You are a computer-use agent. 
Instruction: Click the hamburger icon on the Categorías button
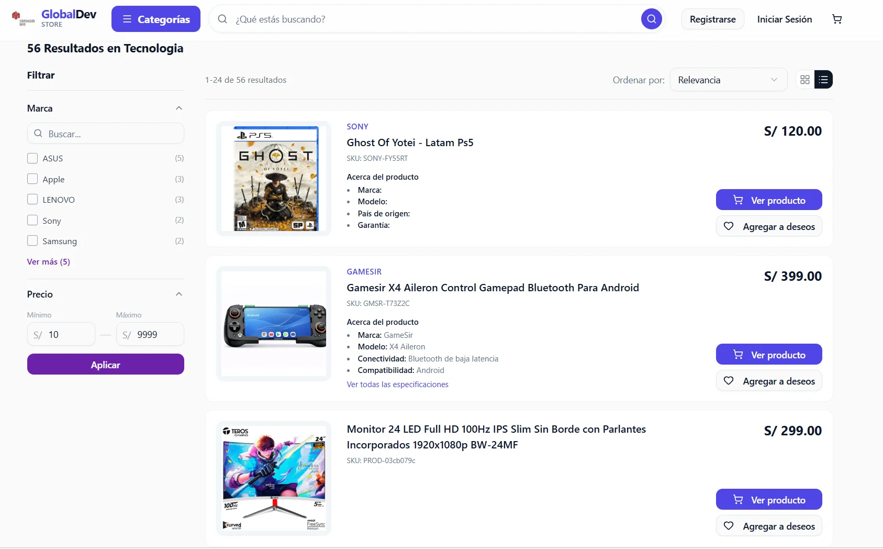pyautogui.click(x=127, y=19)
